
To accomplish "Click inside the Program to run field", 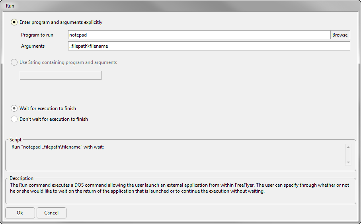I will point(199,35).
